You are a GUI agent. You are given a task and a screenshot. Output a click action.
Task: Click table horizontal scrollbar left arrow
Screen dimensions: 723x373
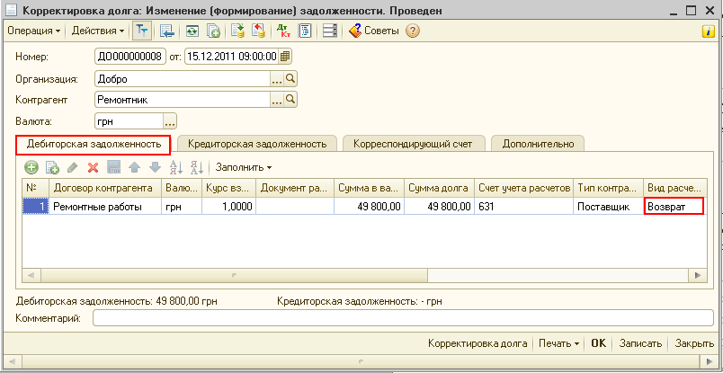click(31, 276)
